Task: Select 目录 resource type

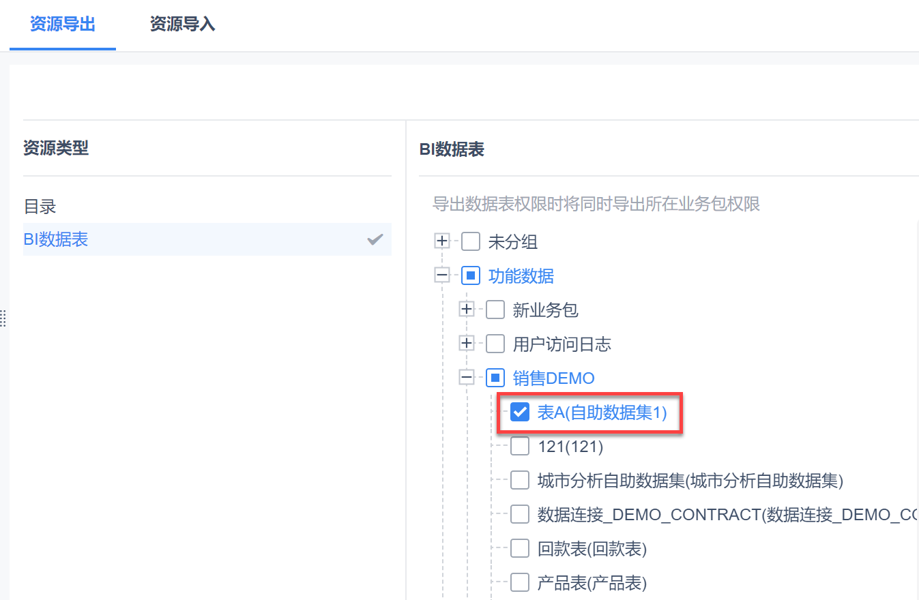Action: point(207,207)
